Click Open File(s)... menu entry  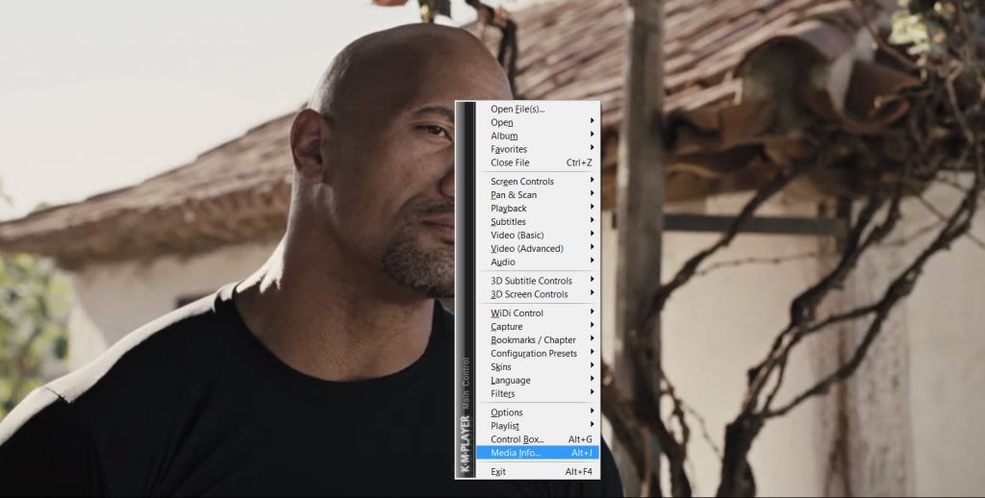tap(518, 109)
